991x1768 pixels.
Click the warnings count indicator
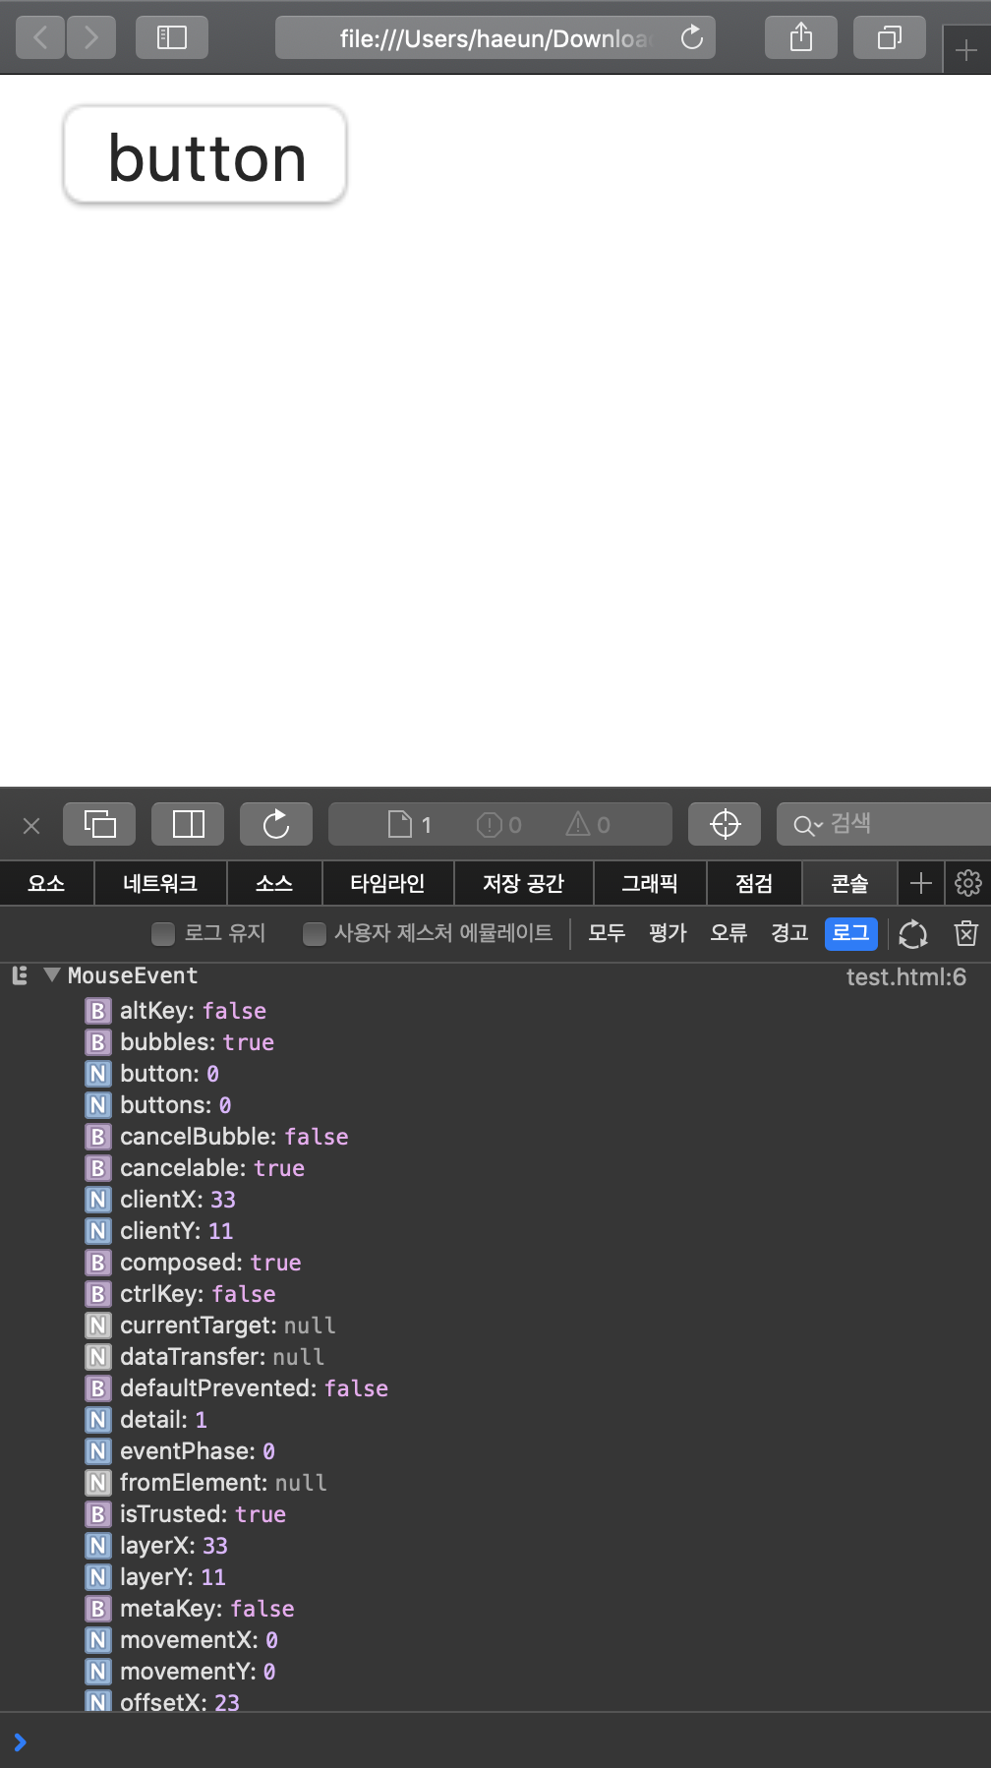point(588,824)
